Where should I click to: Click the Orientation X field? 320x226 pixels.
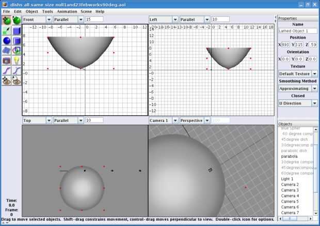(285, 59)
